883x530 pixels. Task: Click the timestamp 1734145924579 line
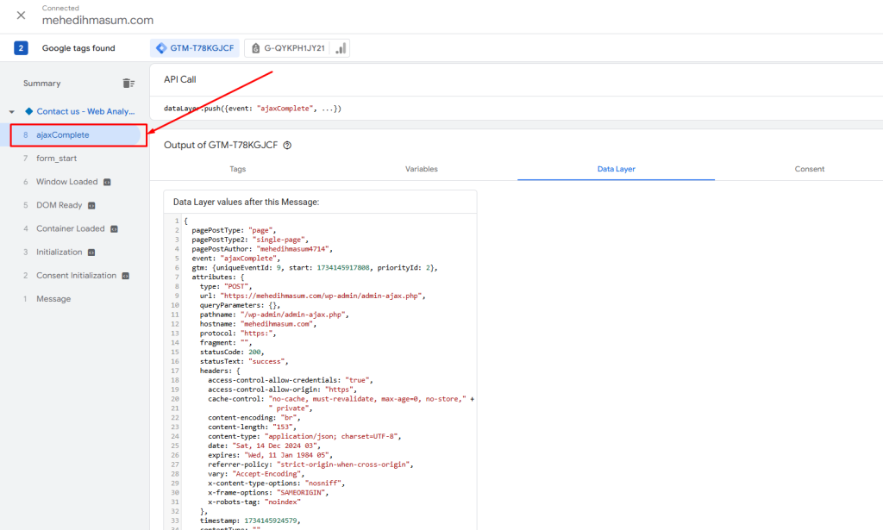(252, 521)
